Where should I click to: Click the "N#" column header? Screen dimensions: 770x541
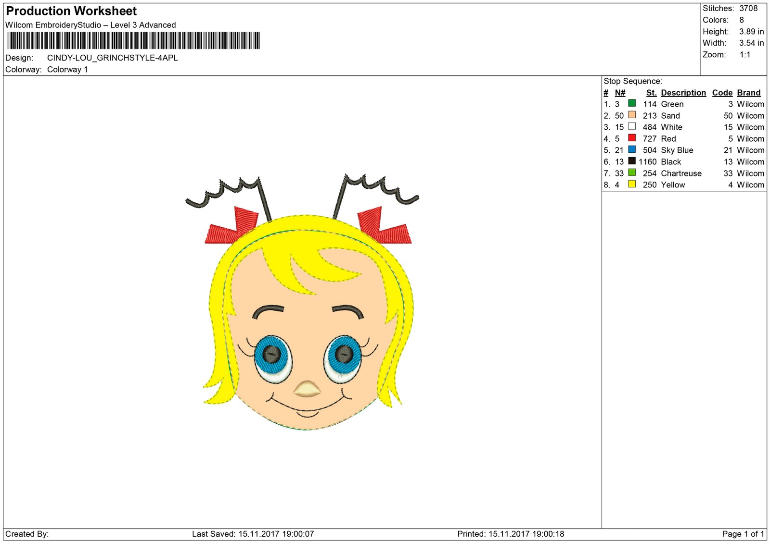pyautogui.click(x=620, y=93)
